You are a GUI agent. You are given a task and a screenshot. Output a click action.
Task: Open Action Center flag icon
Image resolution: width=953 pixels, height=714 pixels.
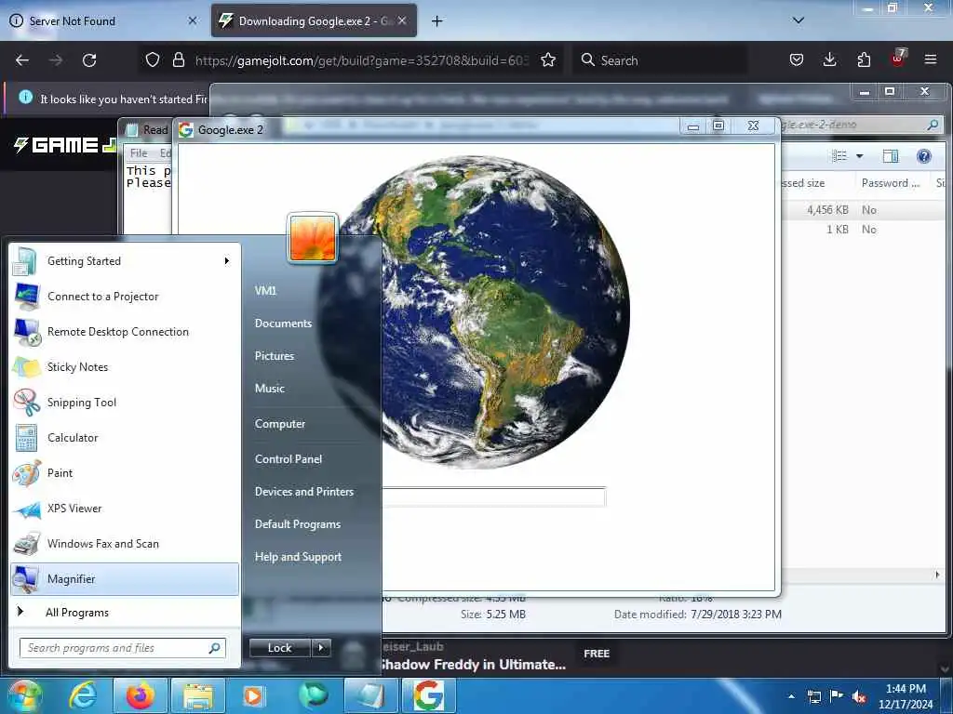point(837,695)
